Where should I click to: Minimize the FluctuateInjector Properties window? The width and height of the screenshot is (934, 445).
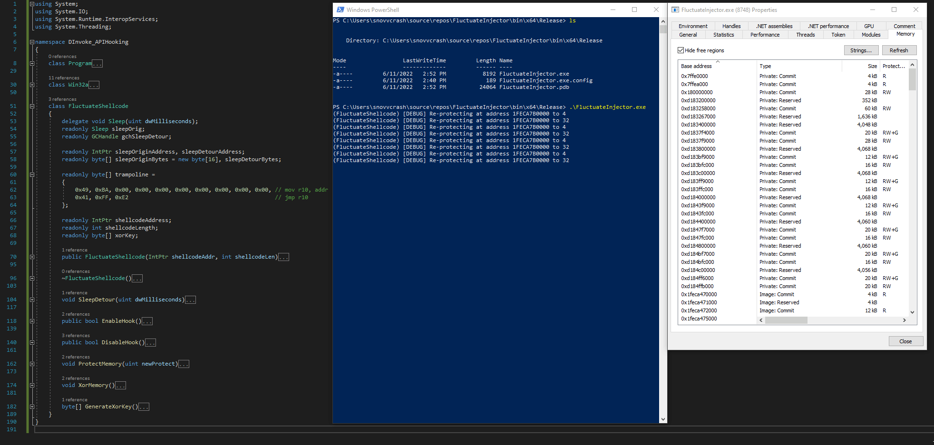872,10
